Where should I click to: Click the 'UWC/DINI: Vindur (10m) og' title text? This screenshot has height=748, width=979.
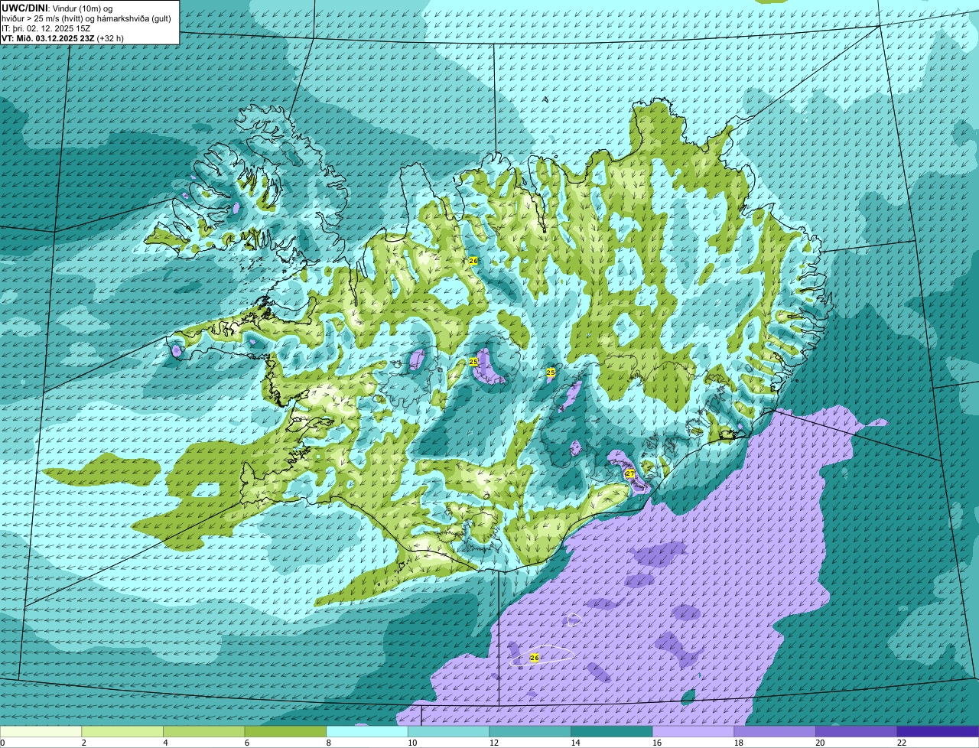point(58,8)
